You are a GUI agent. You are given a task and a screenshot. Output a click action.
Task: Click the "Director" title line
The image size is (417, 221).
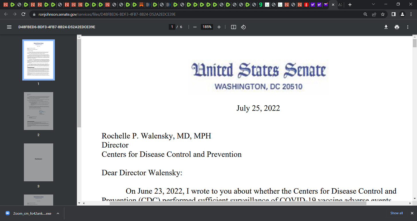[x=115, y=145]
